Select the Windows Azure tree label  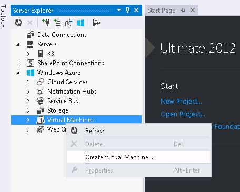click(59, 73)
